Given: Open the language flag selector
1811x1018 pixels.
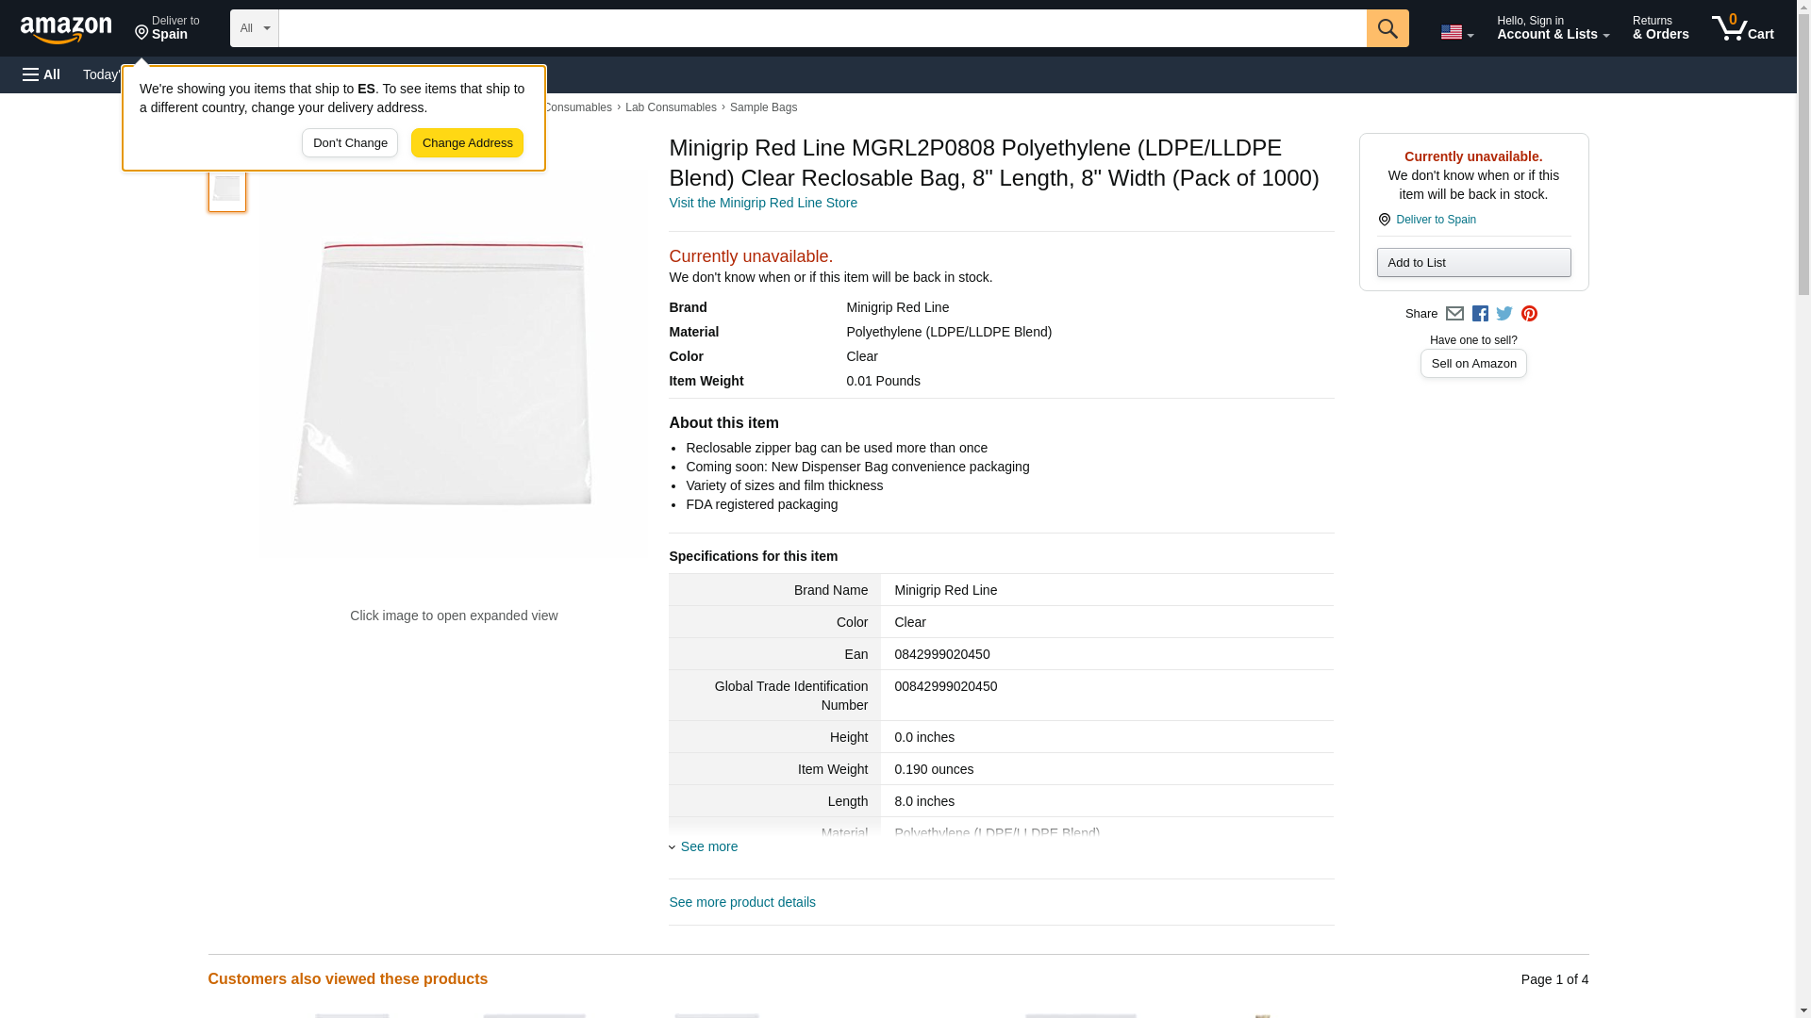Looking at the screenshot, I should click(x=1456, y=32).
